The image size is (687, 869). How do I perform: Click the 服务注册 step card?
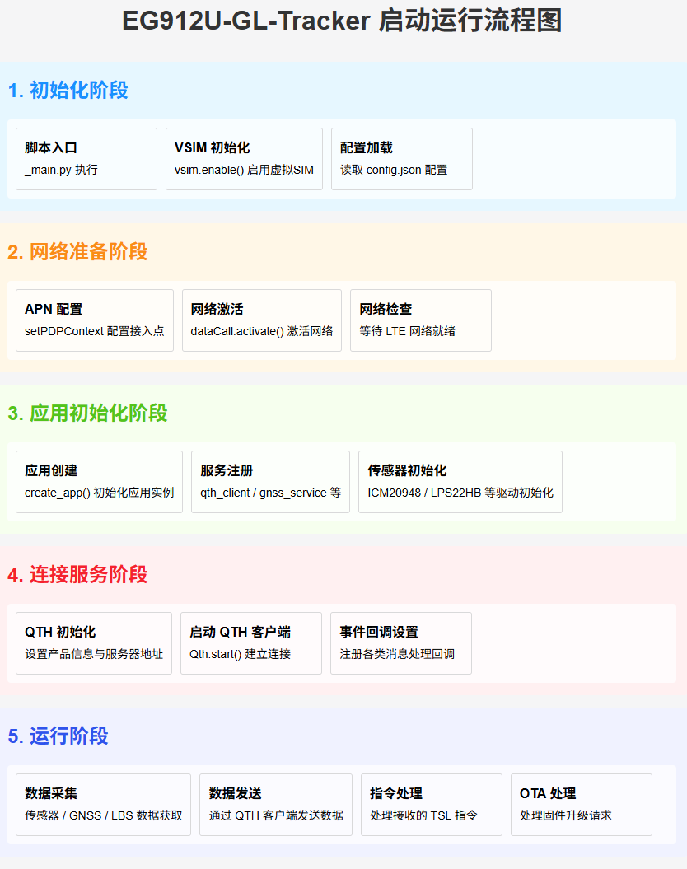270,482
